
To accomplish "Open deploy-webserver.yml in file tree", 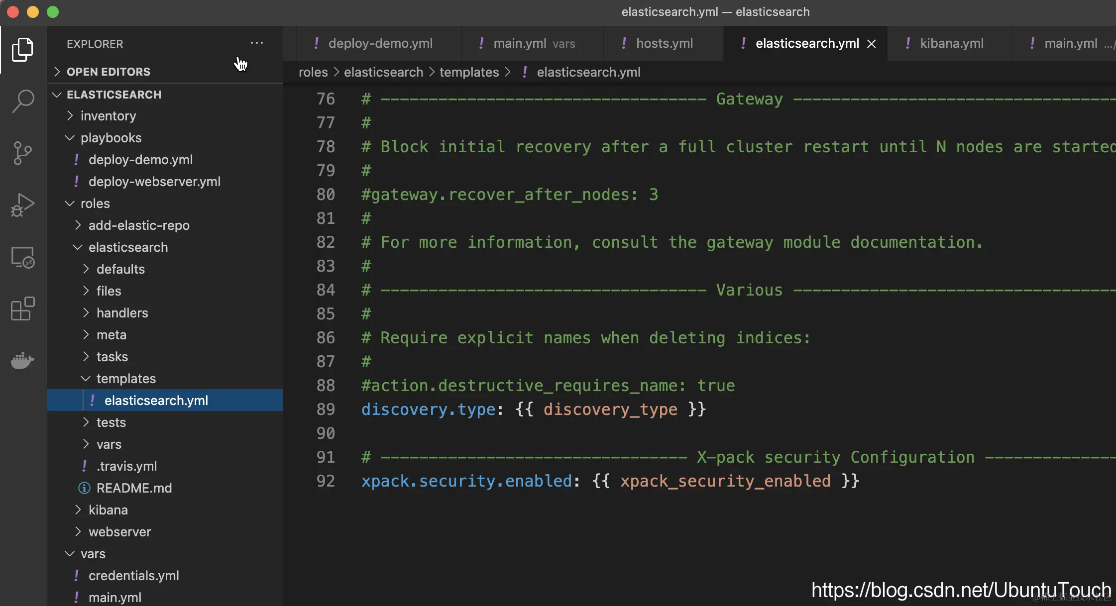I will click(154, 182).
